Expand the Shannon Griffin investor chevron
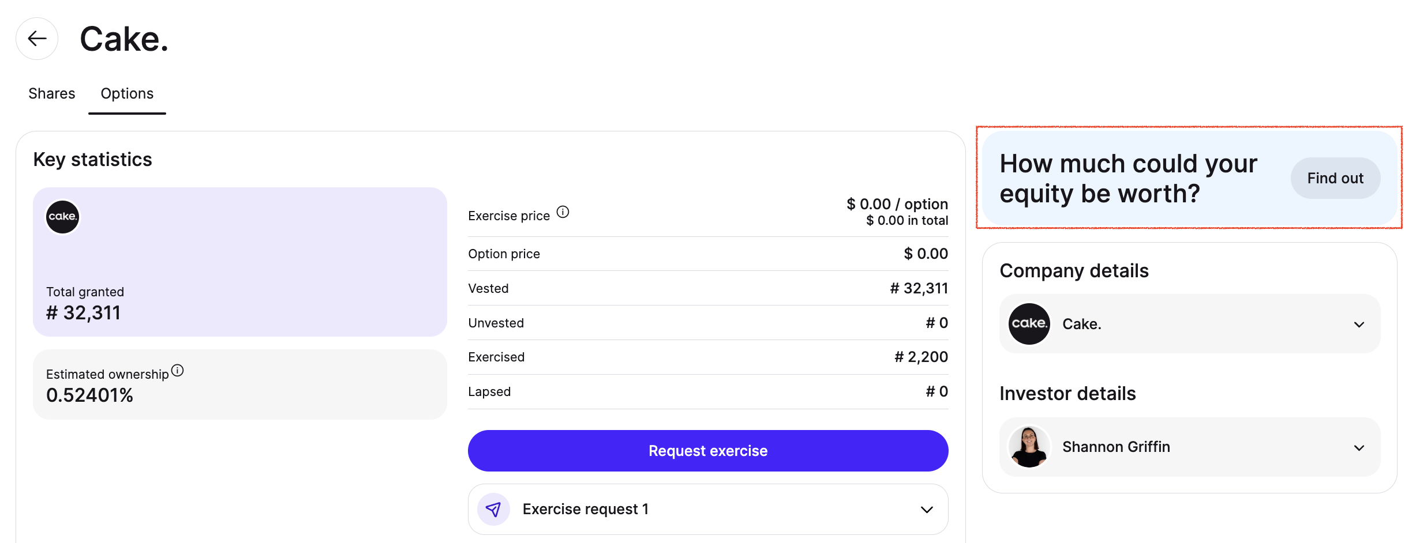 tap(1359, 448)
